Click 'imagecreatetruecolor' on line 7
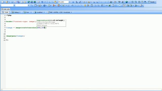The width and height of the screenshot is (162, 91). click(26, 28)
